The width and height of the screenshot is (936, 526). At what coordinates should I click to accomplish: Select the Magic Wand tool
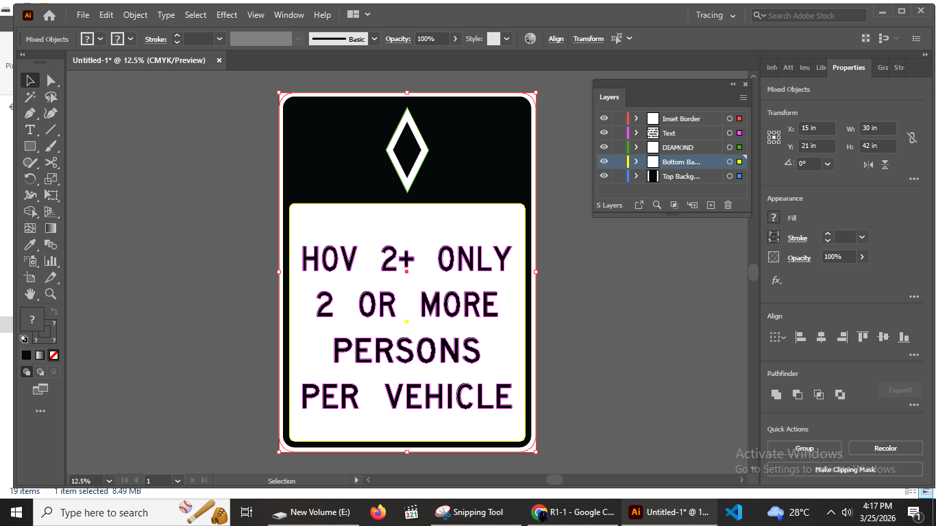tap(30, 97)
